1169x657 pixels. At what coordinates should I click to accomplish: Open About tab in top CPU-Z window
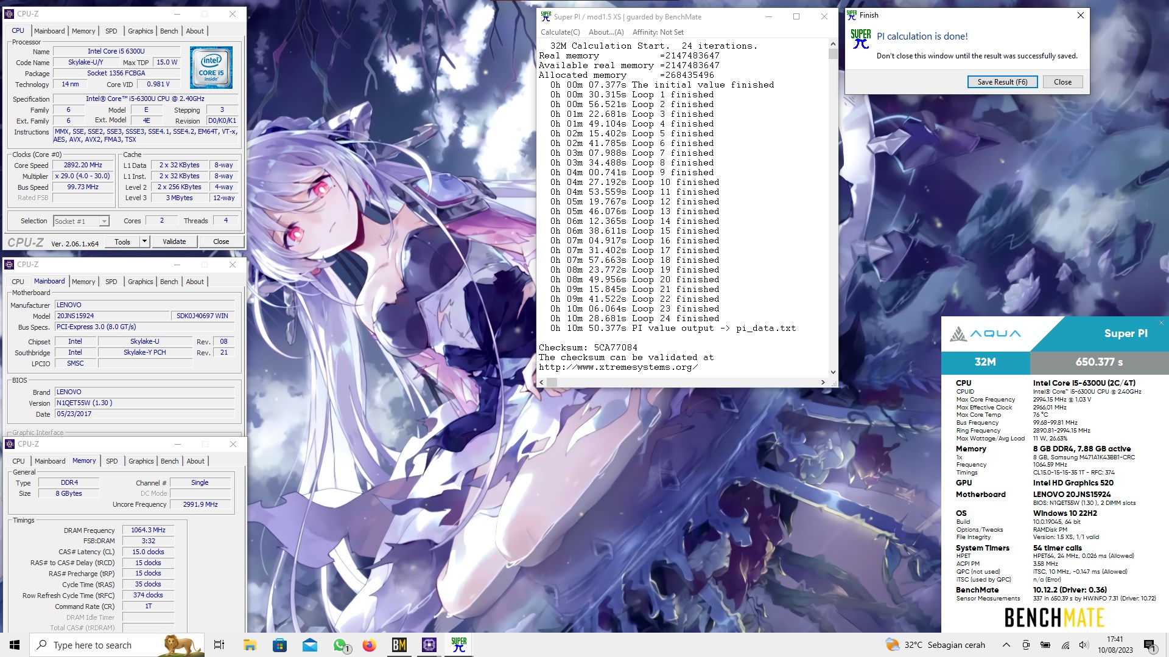click(x=195, y=31)
